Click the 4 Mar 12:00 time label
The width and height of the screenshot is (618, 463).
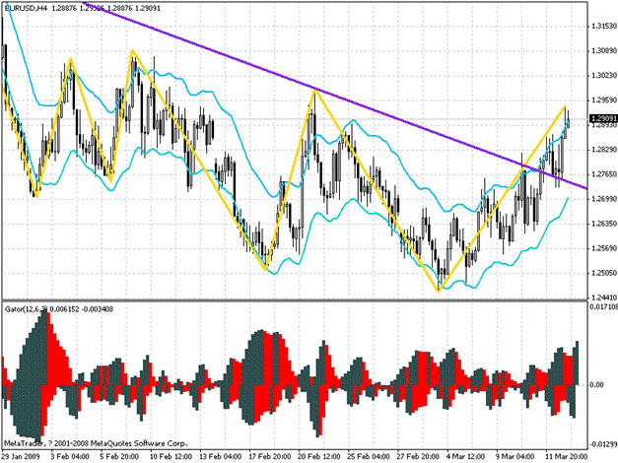pos(466,456)
